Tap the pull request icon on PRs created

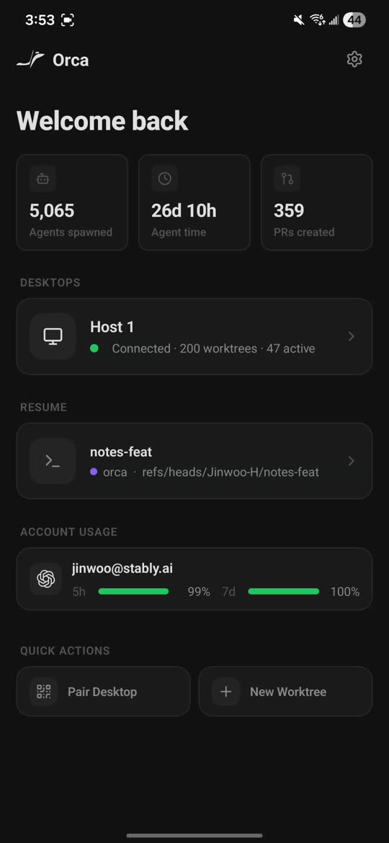coord(287,179)
